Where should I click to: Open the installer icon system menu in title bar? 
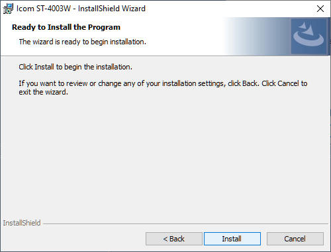pyautogui.click(x=8, y=9)
